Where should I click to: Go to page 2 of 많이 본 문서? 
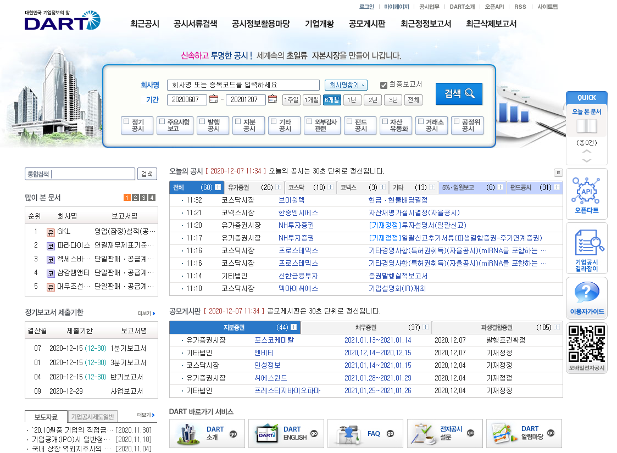135,198
